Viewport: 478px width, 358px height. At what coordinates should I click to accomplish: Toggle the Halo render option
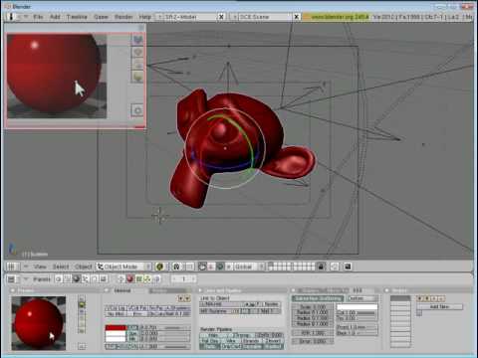pyautogui.click(x=212, y=335)
